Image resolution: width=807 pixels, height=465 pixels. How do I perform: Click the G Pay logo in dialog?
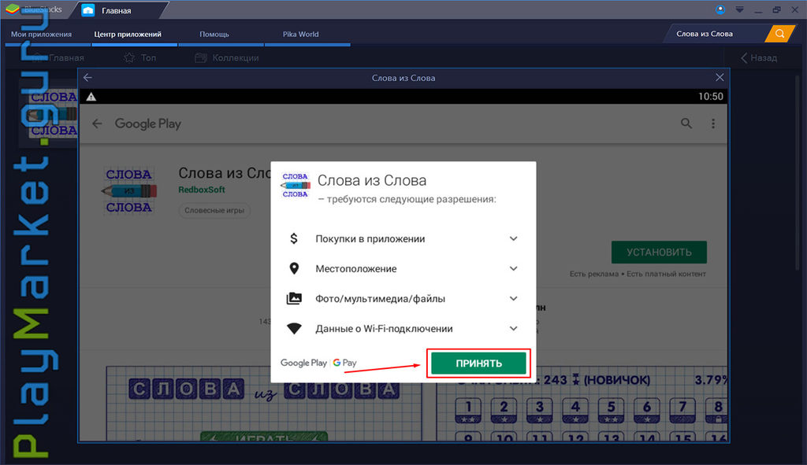[345, 363]
